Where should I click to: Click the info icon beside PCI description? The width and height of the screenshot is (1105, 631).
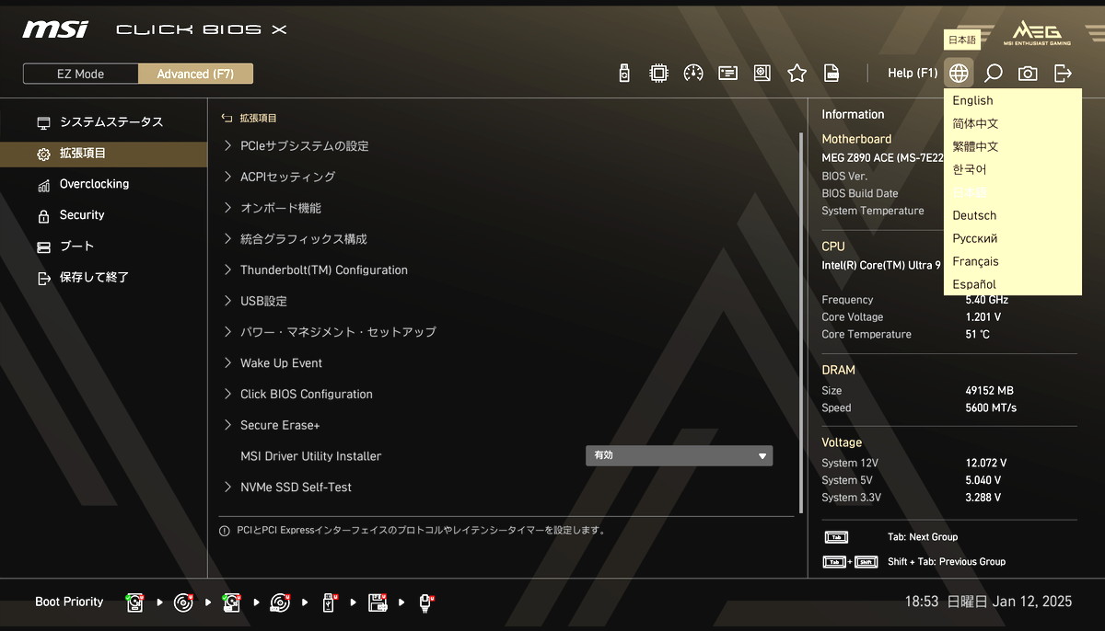coord(224,531)
